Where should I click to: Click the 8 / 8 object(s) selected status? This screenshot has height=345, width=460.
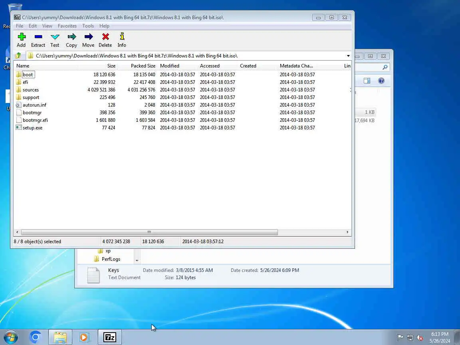pos(38,242)
